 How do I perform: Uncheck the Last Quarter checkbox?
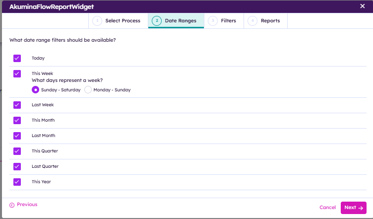[17, 167]
